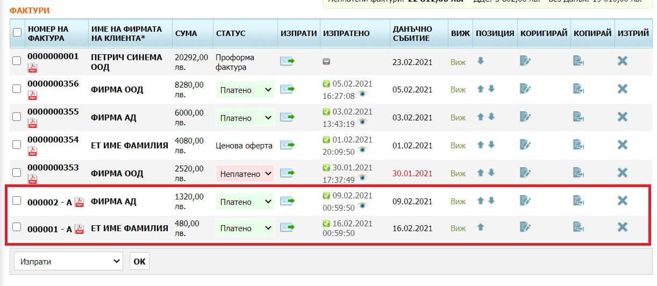657x286 pixels.
Task: Open PDF icon for invoice 0000000354
Action: 33,152
